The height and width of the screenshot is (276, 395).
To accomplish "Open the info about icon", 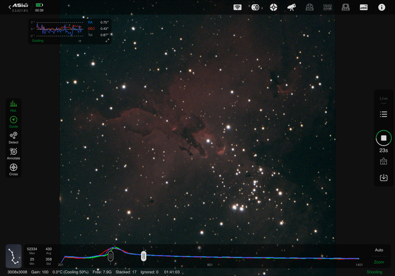I will (381, 7).
